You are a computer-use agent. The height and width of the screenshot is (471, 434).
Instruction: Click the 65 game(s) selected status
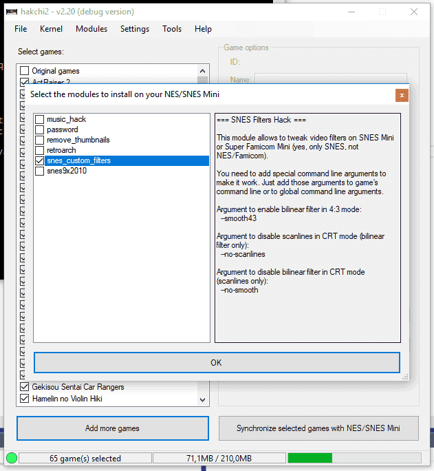pos(85,459)
